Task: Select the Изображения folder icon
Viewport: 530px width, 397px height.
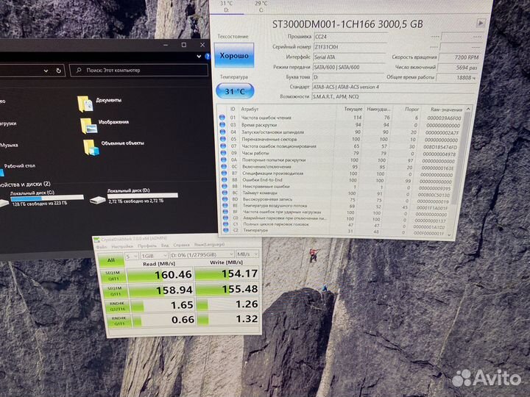Action: point(88,126)
